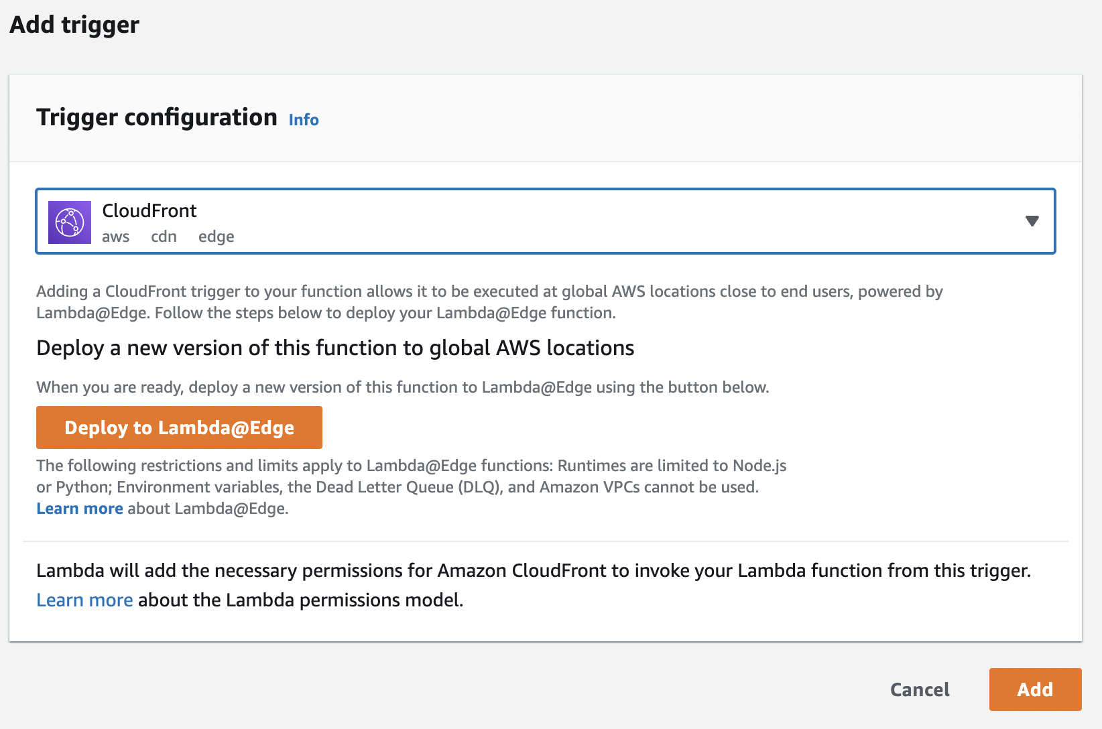
Task: Follow Learn more about Lambda@Edge link
Action: [79, 509]
